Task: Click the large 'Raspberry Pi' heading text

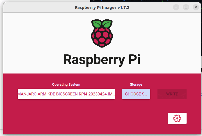Action: (102, 60)
